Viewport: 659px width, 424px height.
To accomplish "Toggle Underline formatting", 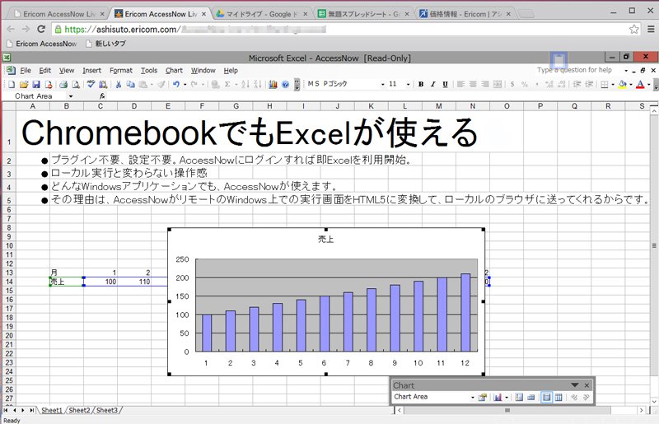I will (445, 85).
